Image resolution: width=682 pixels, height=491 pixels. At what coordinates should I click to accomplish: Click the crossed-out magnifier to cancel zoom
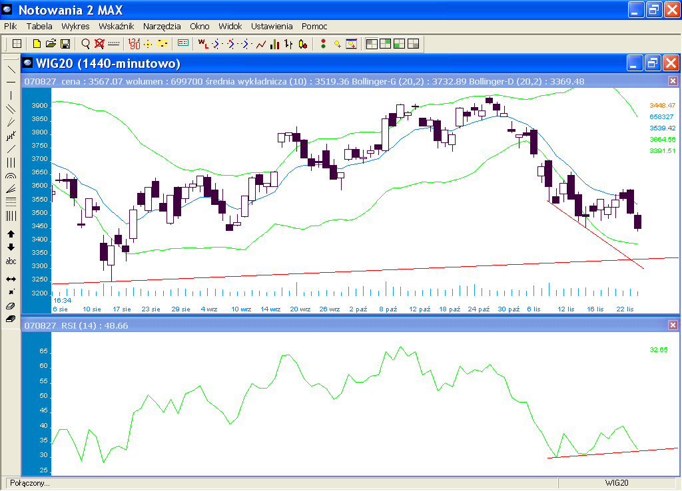tap(100, 44)
